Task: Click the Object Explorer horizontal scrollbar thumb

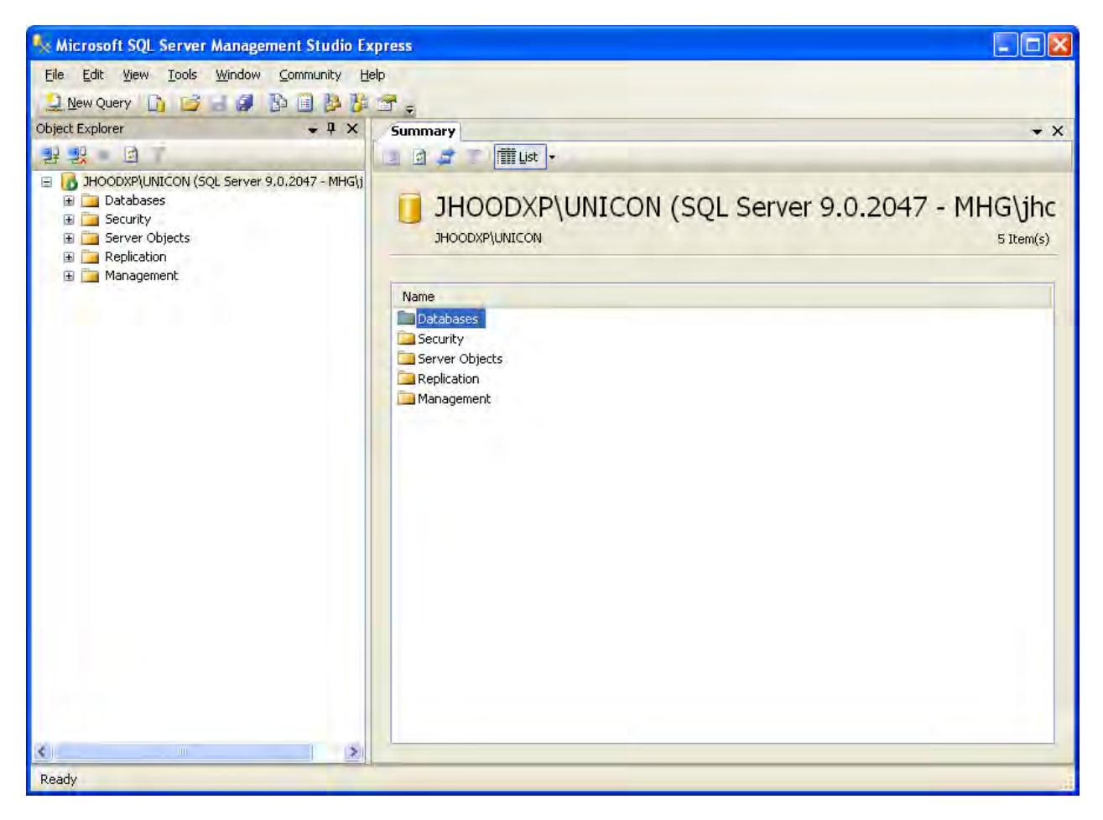Action: coord(183,752)
